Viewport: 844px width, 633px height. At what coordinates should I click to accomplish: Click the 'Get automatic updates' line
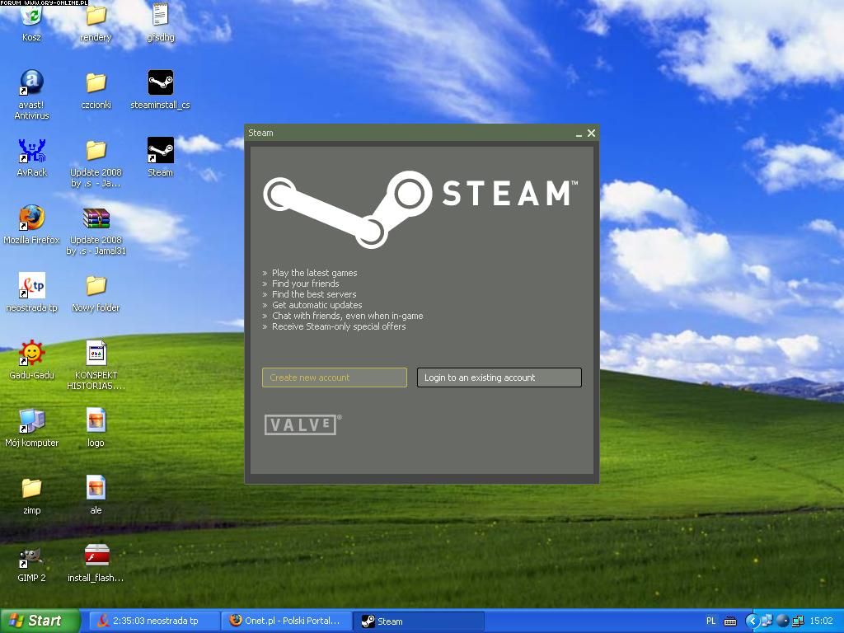pos(316,305)
